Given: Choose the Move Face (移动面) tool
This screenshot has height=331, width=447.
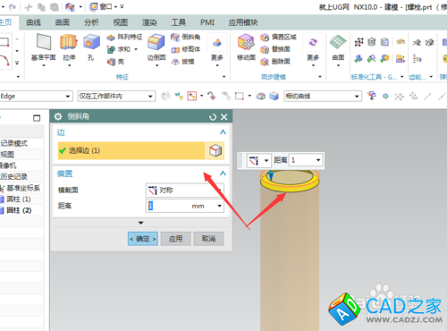Looking at the screenshot, I should coord(246,42).
